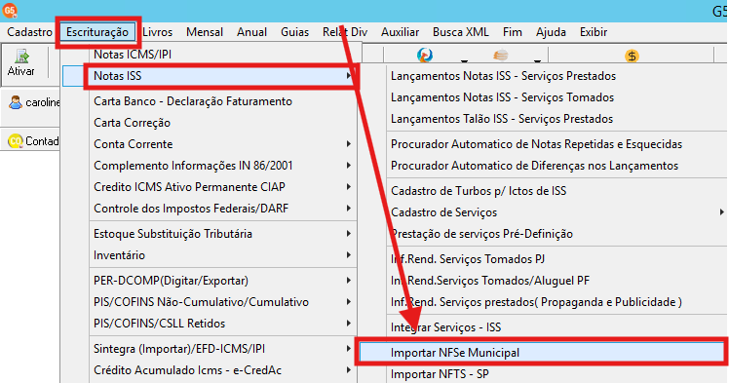
Task: Expand Sintegra (Importar)/EFD-ICMS/IPI submenu arrow
Action: [349, 349]
